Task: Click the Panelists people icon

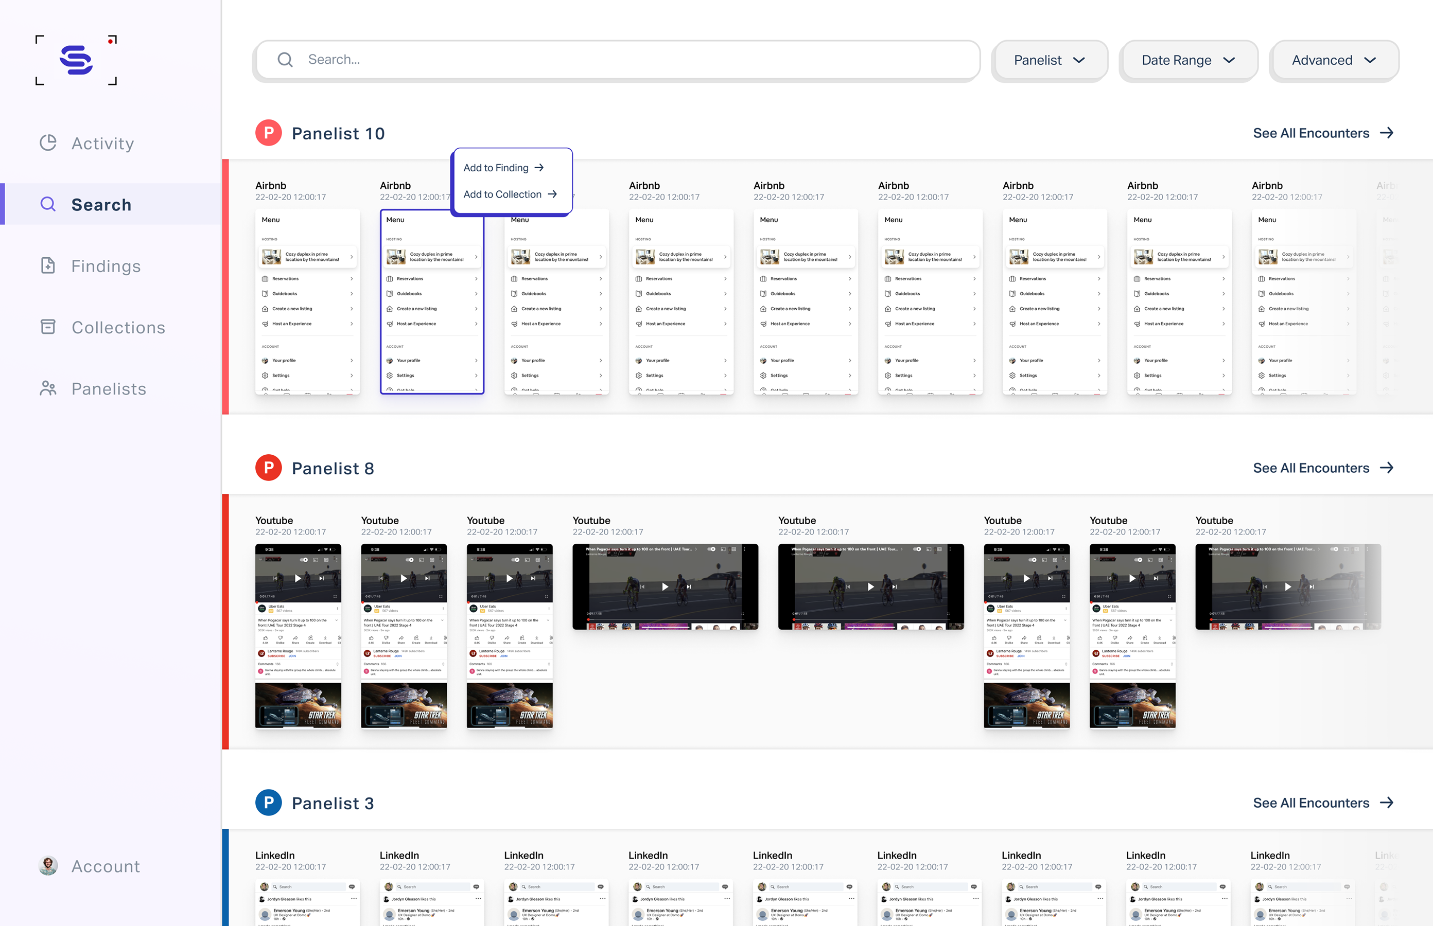Action: click(48, 388)
